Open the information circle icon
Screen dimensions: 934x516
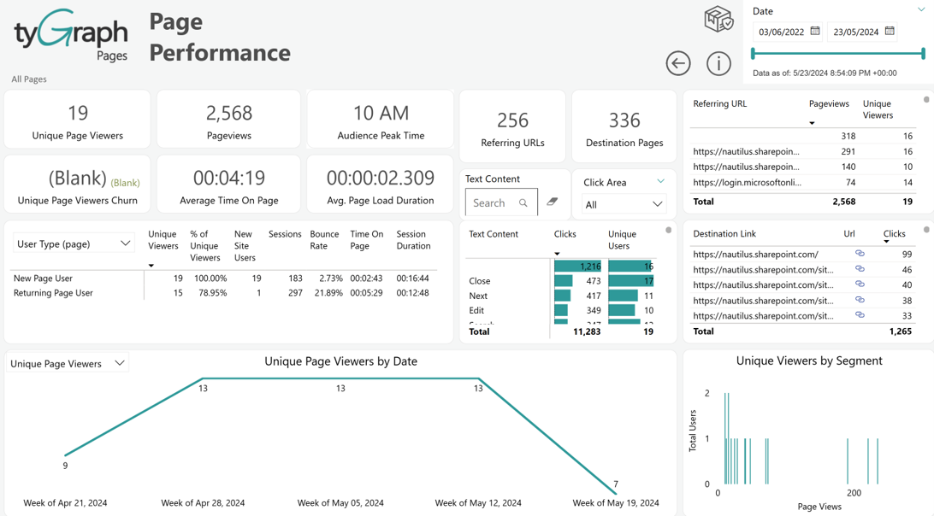pos(718,64)
